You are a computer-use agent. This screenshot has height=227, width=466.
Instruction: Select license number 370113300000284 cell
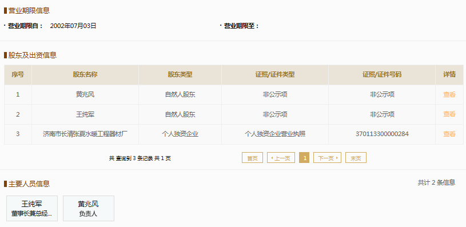pyautogui.click(x=382, y=134)
